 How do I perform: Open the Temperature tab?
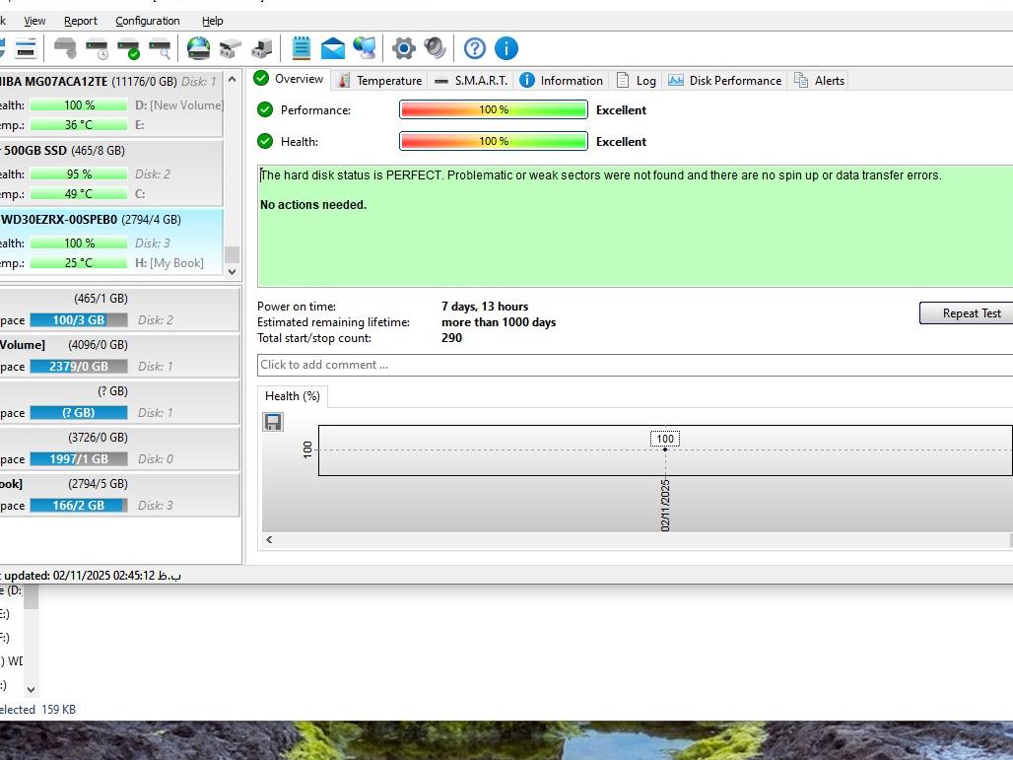(x=379, y=81)
